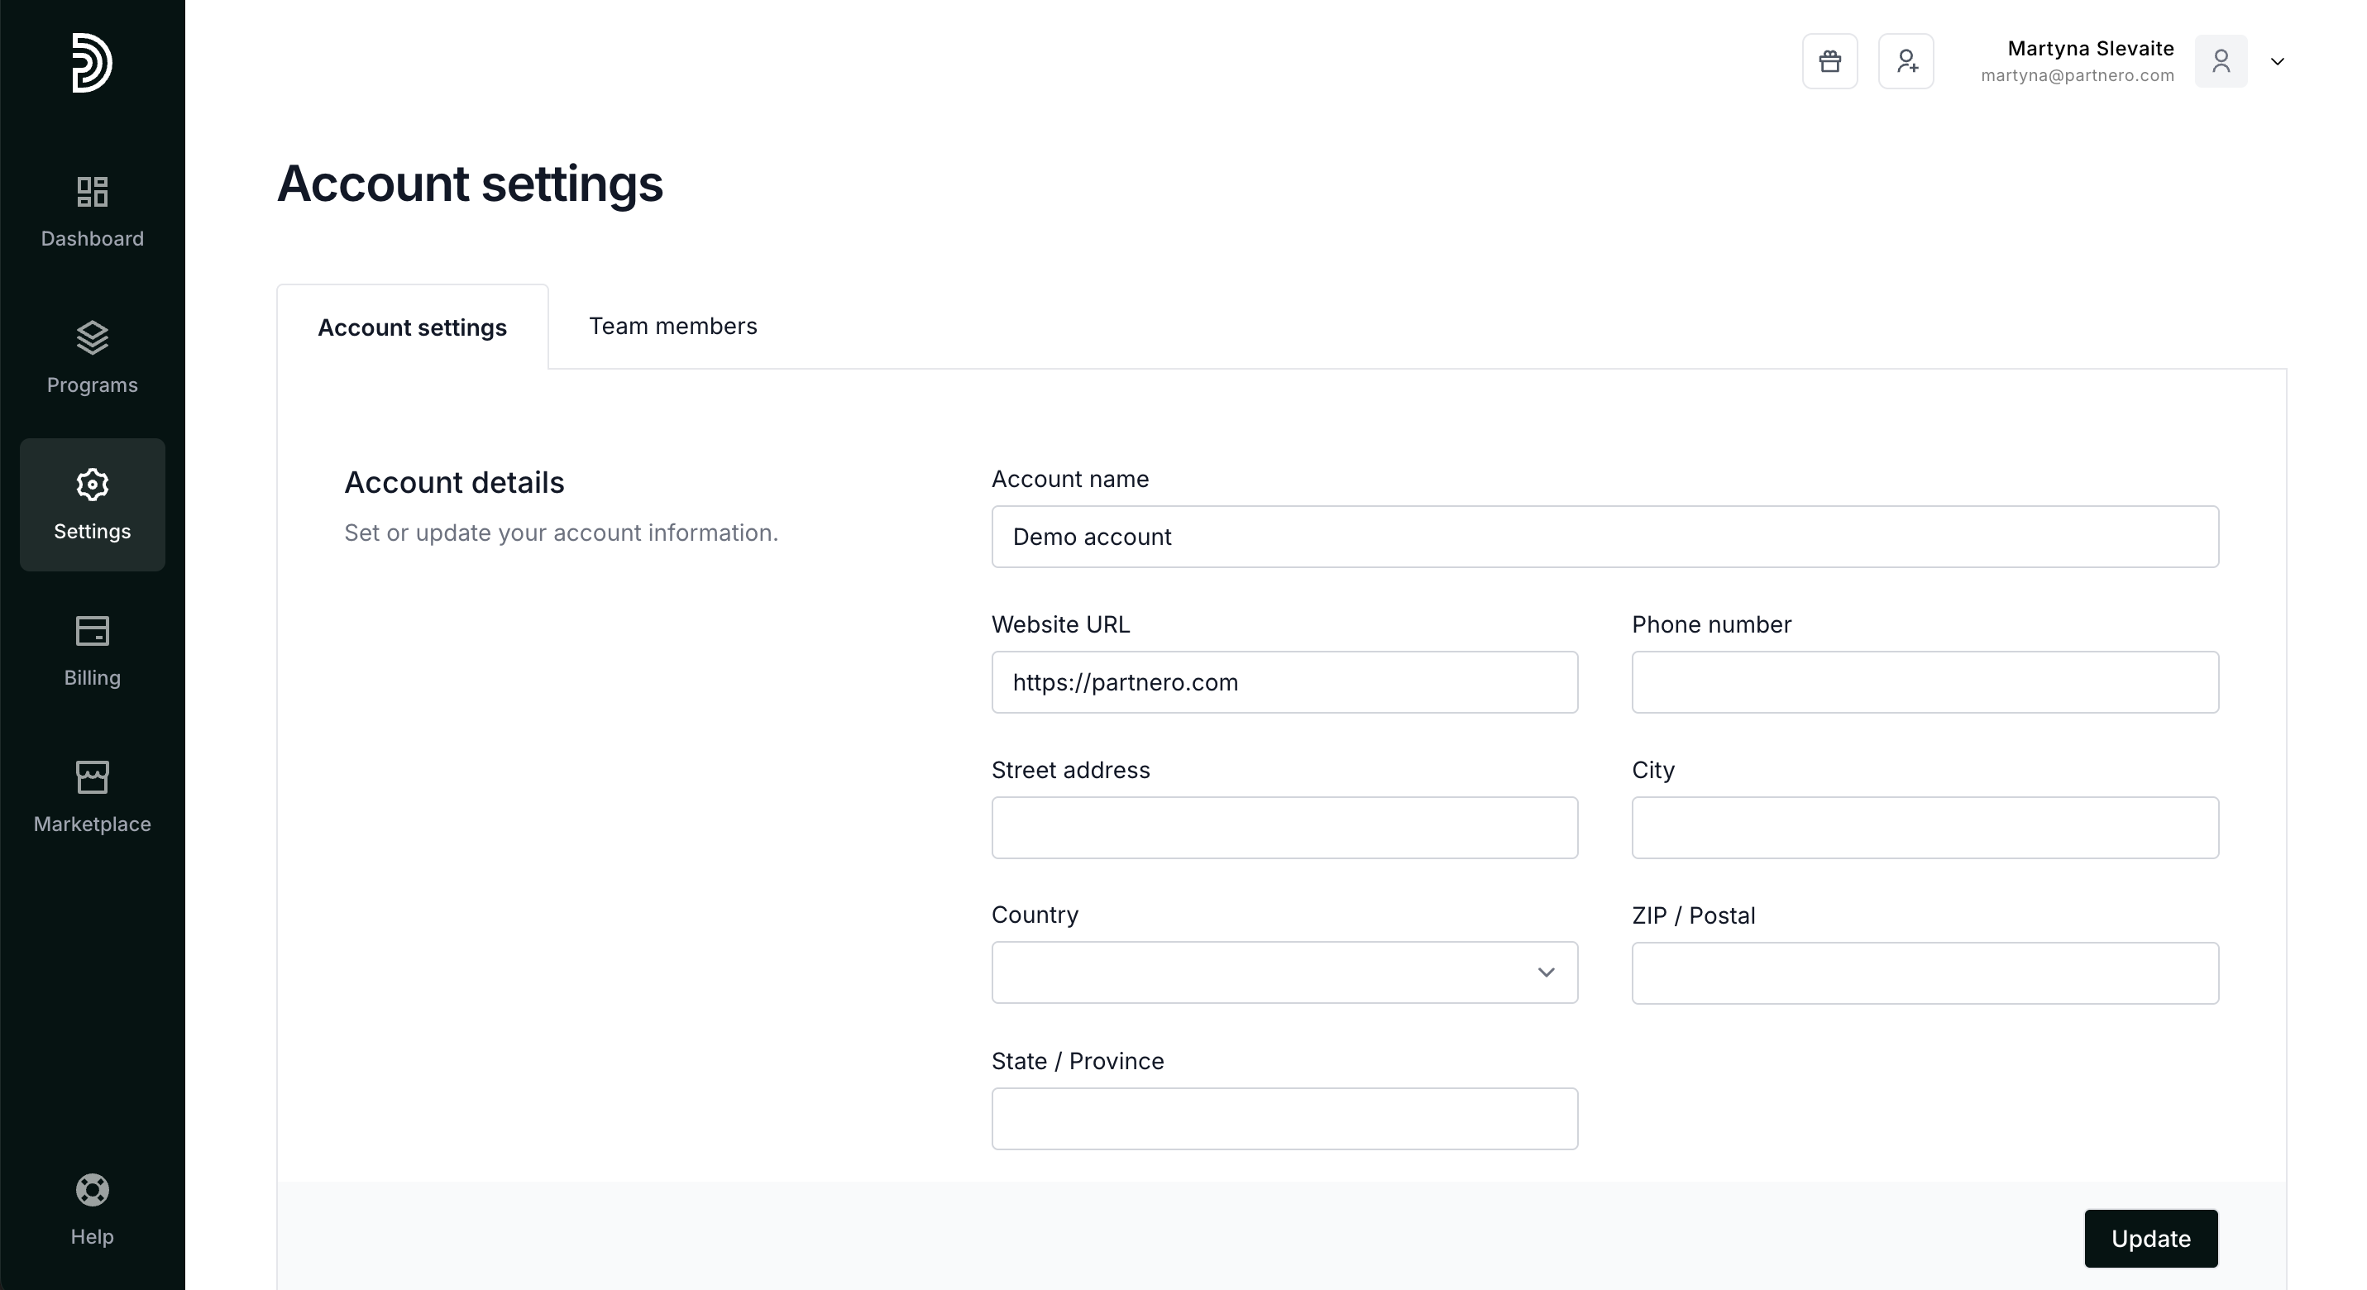The height and width of the screenshot is (1290, 2367).
Task: Click into the Account name field
Action: click(1604, 537)
